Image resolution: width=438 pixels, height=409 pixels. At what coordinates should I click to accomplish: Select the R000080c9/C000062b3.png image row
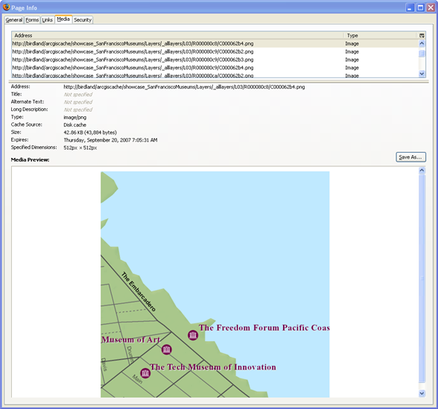215,60
